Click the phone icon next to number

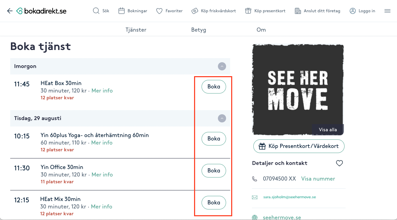pos(255,179)
